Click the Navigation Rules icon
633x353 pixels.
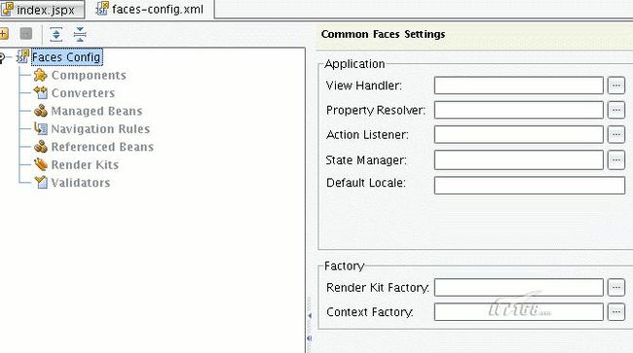point(40,128)
